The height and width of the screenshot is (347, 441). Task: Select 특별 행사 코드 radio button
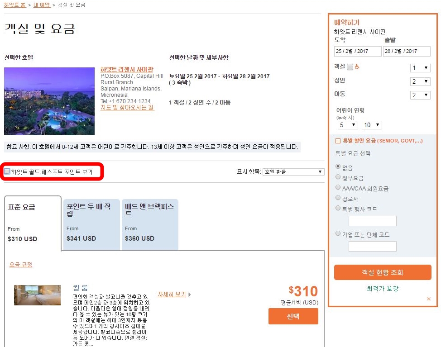[x=338, y=208]
